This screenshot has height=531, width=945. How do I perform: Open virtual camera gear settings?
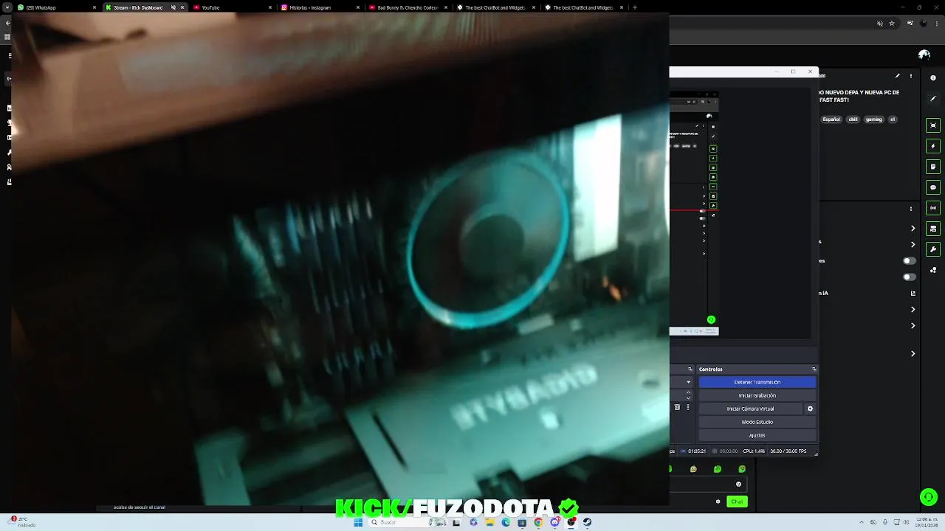coord(810,409)
